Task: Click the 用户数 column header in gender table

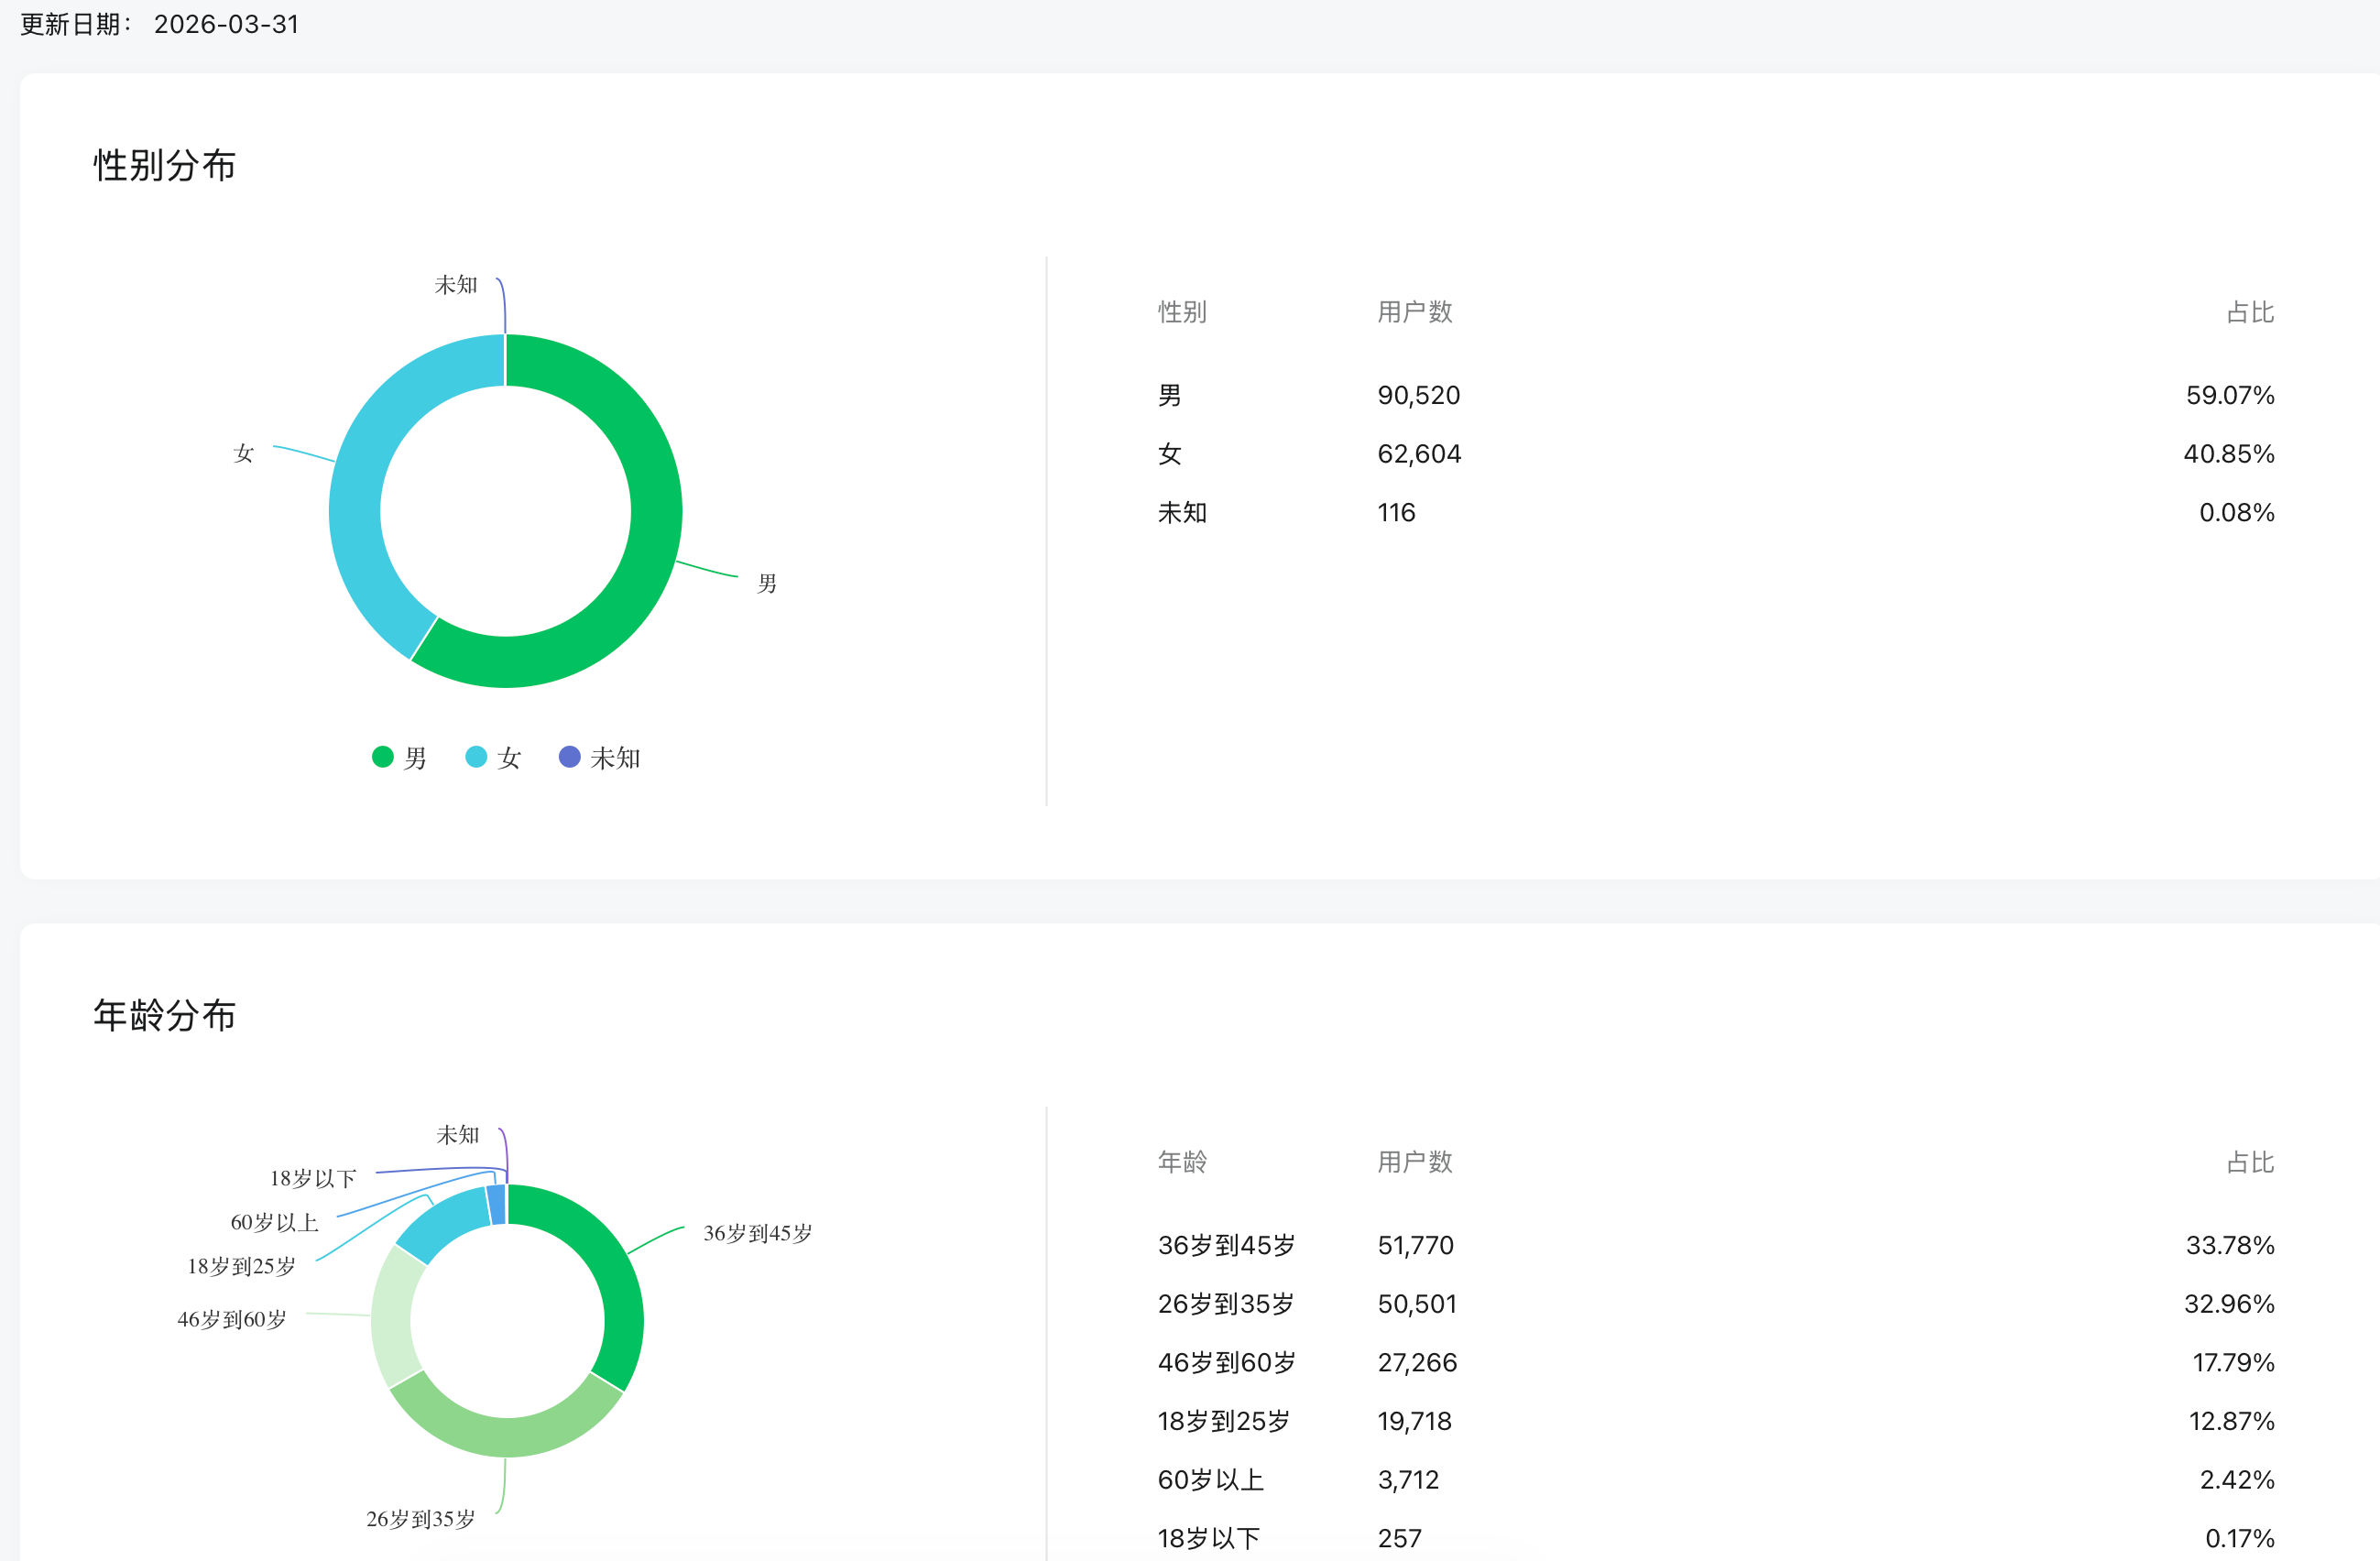Action: coord(1414,312)
